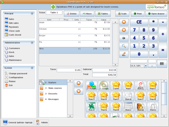The height and width of the screenshot is (127, 169).
Task: Click the Print button
Action: [138, 13]
